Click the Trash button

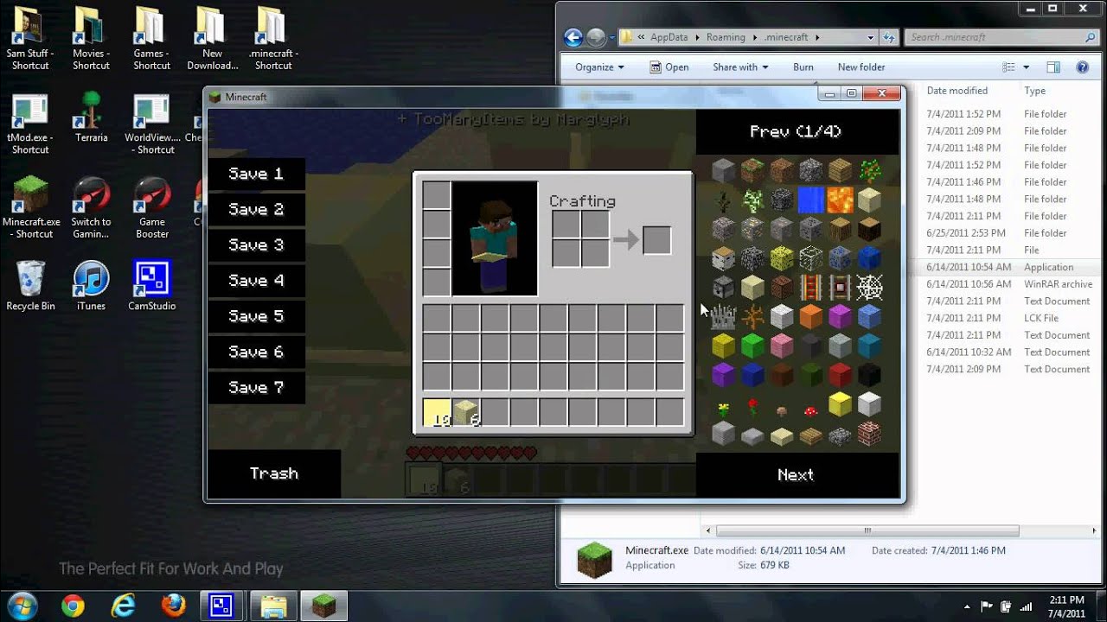point(274,473)
